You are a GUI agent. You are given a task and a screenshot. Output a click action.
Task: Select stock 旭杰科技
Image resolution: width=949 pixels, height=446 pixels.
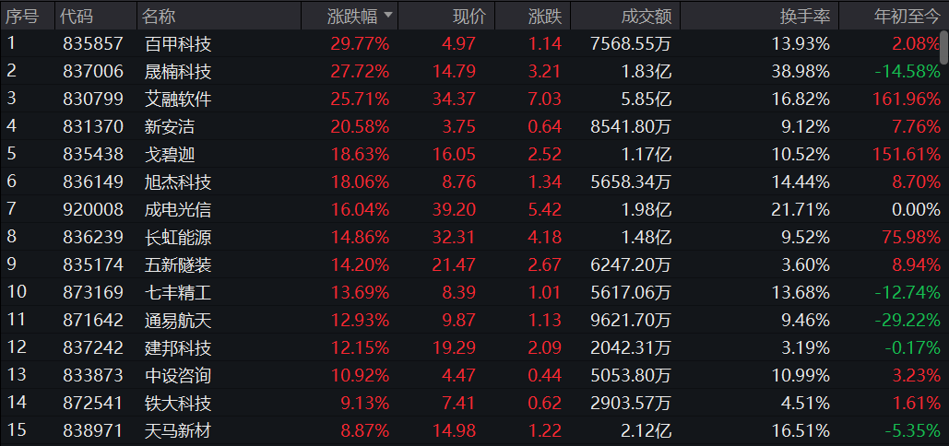(178, 182)
